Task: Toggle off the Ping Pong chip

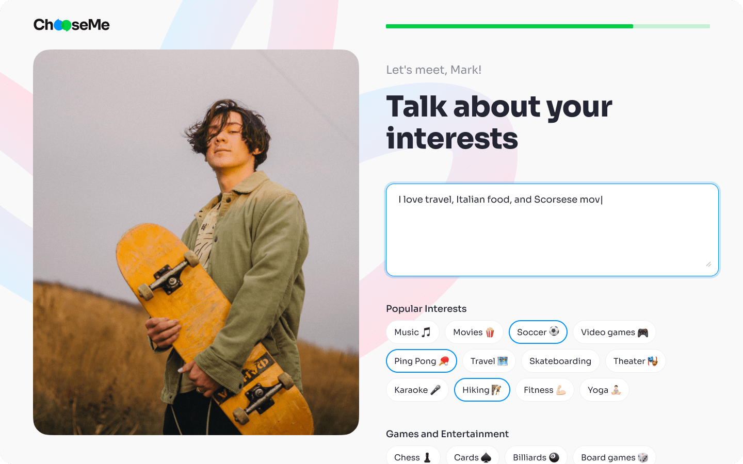Action: [421, 361]
